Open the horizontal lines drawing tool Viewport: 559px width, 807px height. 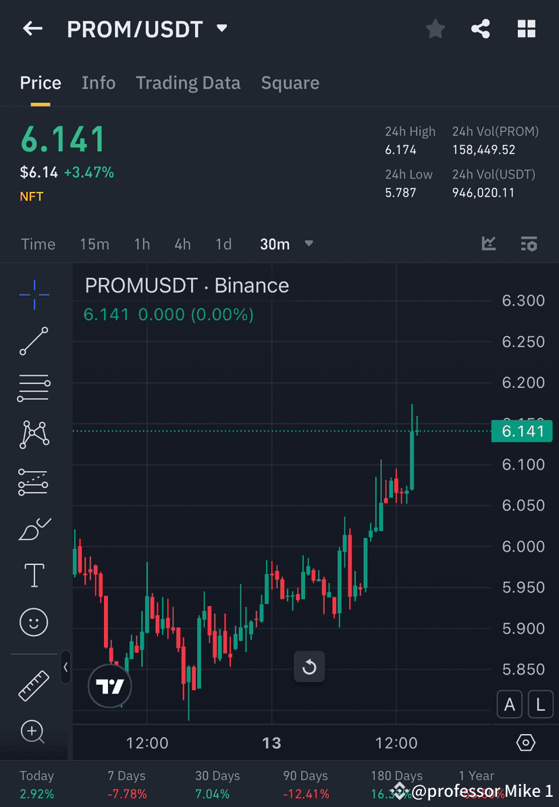34,388
